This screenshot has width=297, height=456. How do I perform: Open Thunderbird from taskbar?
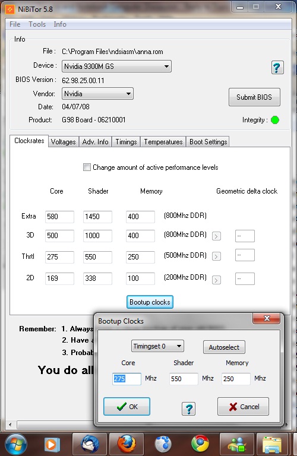pyautogui.click(x=90, y=444)
